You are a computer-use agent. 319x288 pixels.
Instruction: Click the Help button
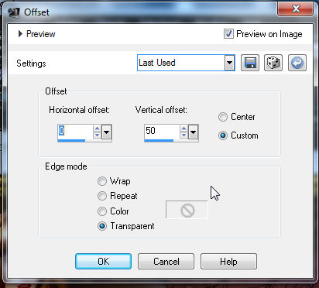click(x=228, y=262)
